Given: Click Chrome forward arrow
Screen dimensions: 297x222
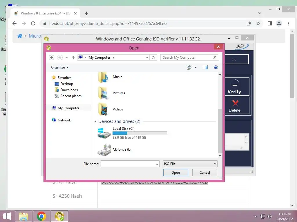Looking at the screenshot, I should pos(24,23).
